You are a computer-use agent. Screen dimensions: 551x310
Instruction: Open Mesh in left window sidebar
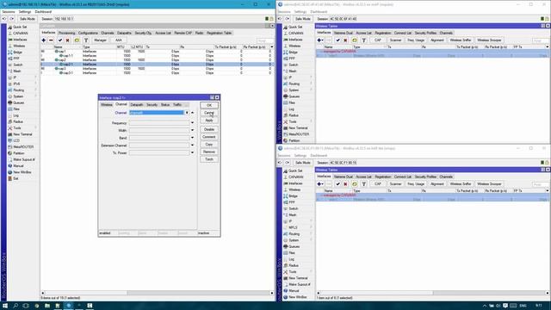(17, 71)
